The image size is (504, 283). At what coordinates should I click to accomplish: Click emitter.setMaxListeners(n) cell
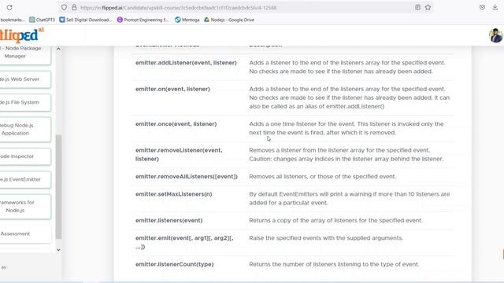(173, 194)
